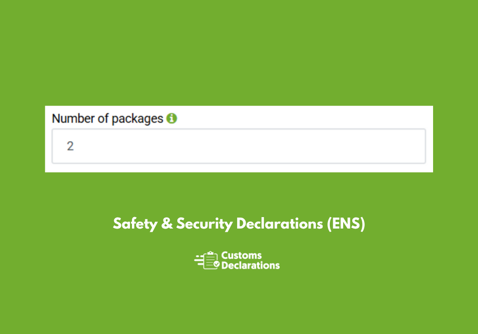
Task: Click the (ENS) abbreviation in the heading
Action: point(346,224)
